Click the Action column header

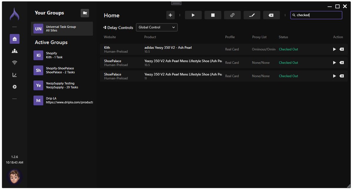pyautogui.click(x=338, y=37)
